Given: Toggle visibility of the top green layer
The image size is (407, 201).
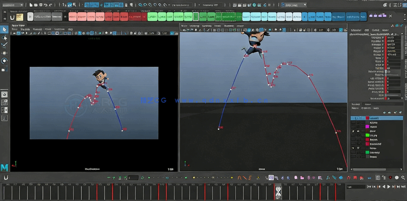Looking at the screenshot, I should pos(353,135).
